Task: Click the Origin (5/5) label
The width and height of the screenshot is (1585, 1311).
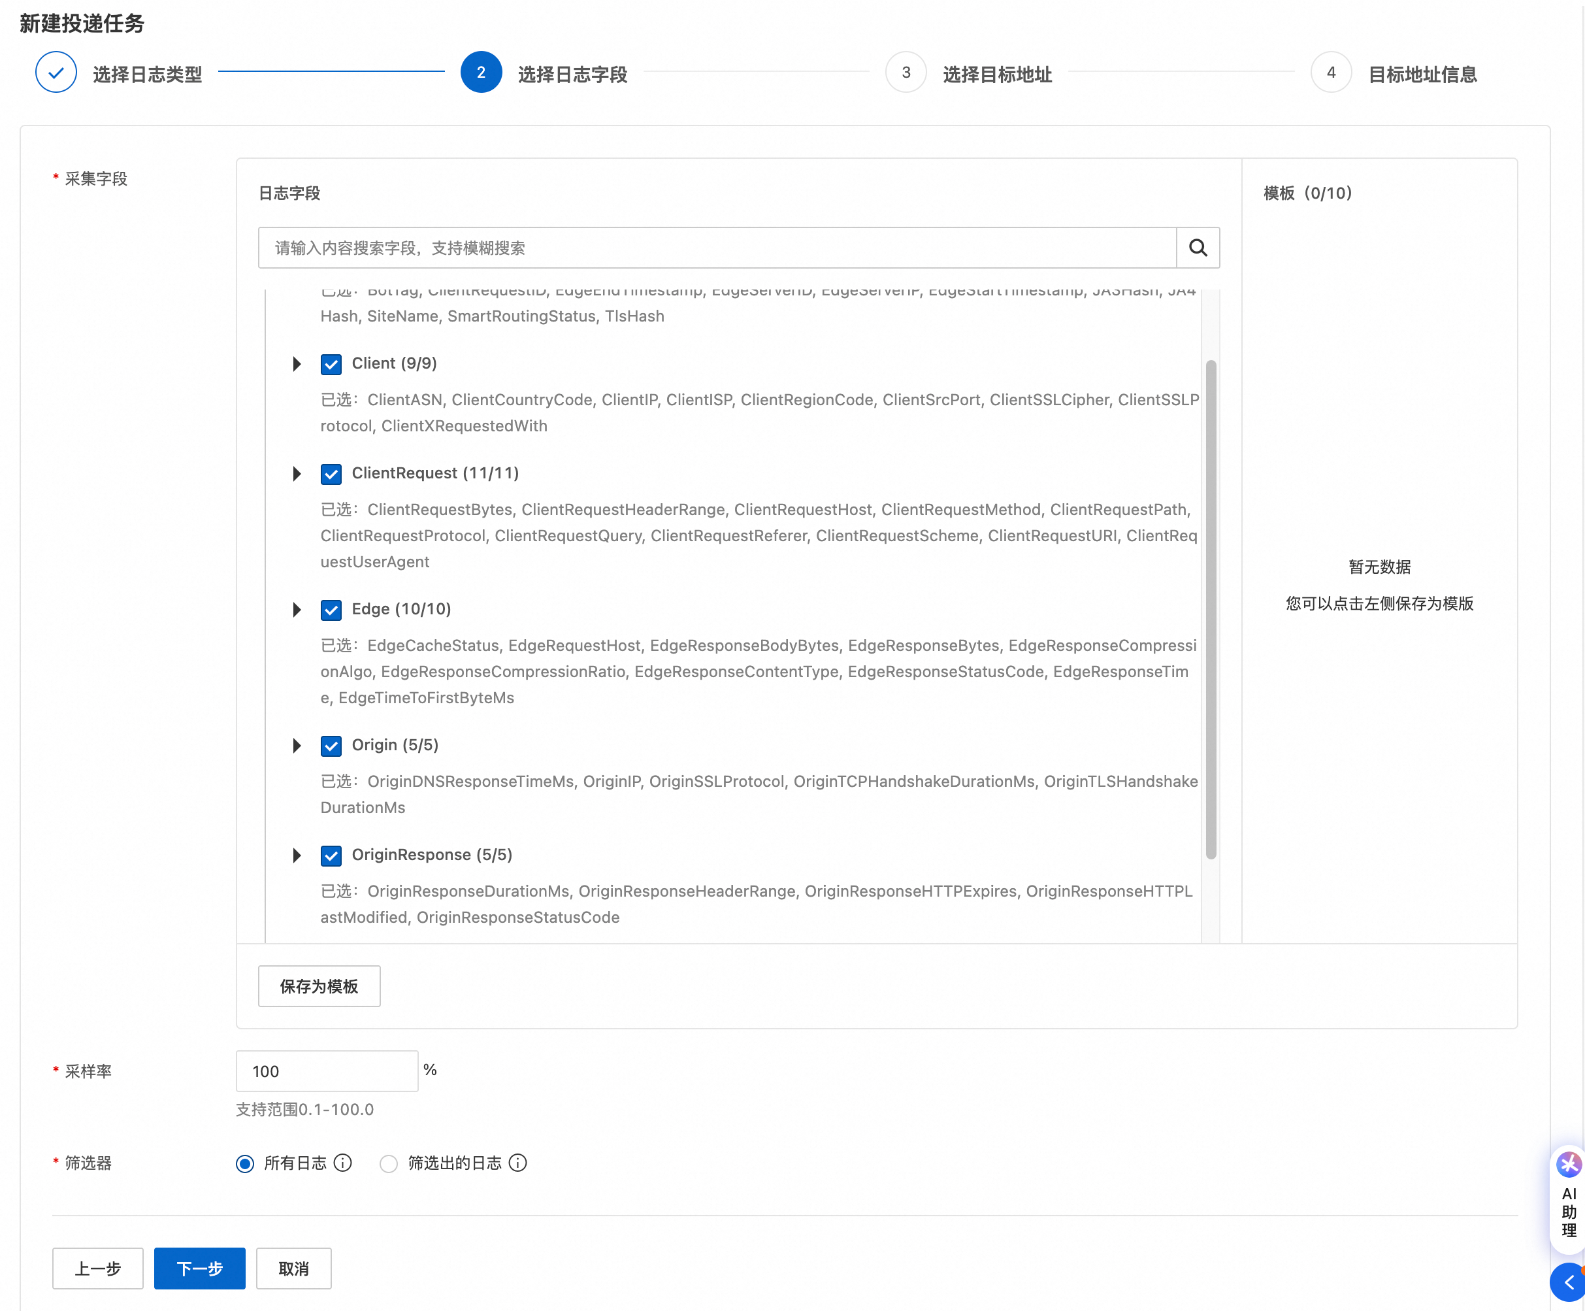Action: click(x=395, y=744)
